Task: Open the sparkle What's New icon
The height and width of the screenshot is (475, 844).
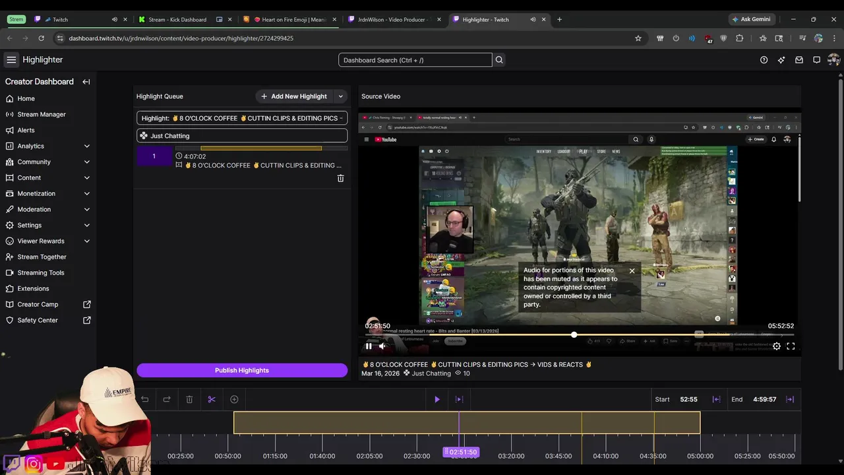Action: click(x=781, y=60)
